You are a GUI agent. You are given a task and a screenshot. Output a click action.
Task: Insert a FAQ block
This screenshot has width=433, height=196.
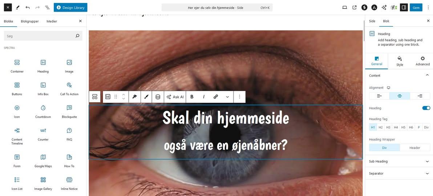coord(69,134)
